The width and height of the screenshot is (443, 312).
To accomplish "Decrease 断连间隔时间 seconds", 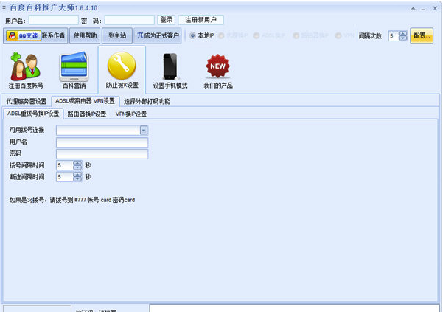I will coord(77,179).
